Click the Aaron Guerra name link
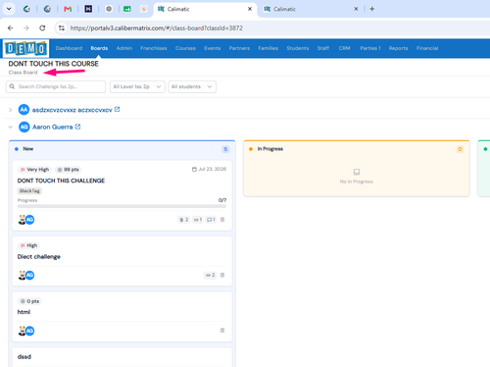The image size is (490, 367). click(53, 127)
